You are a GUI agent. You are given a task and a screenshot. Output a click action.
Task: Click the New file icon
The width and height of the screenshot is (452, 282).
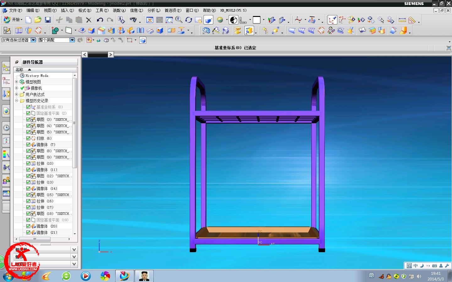pyautogui.click(x=28, y=20)
